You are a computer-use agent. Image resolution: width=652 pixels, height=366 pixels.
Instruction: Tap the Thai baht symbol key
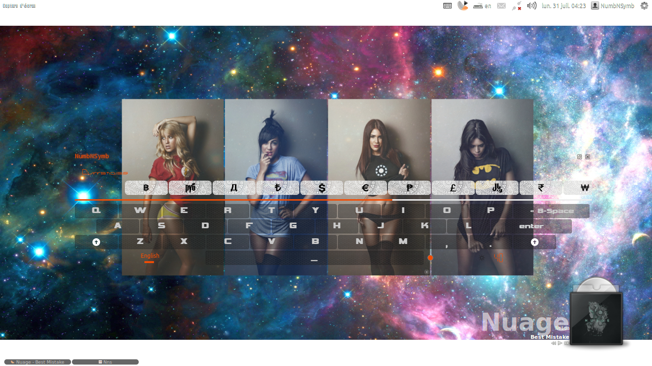click(x=146, y=188)
